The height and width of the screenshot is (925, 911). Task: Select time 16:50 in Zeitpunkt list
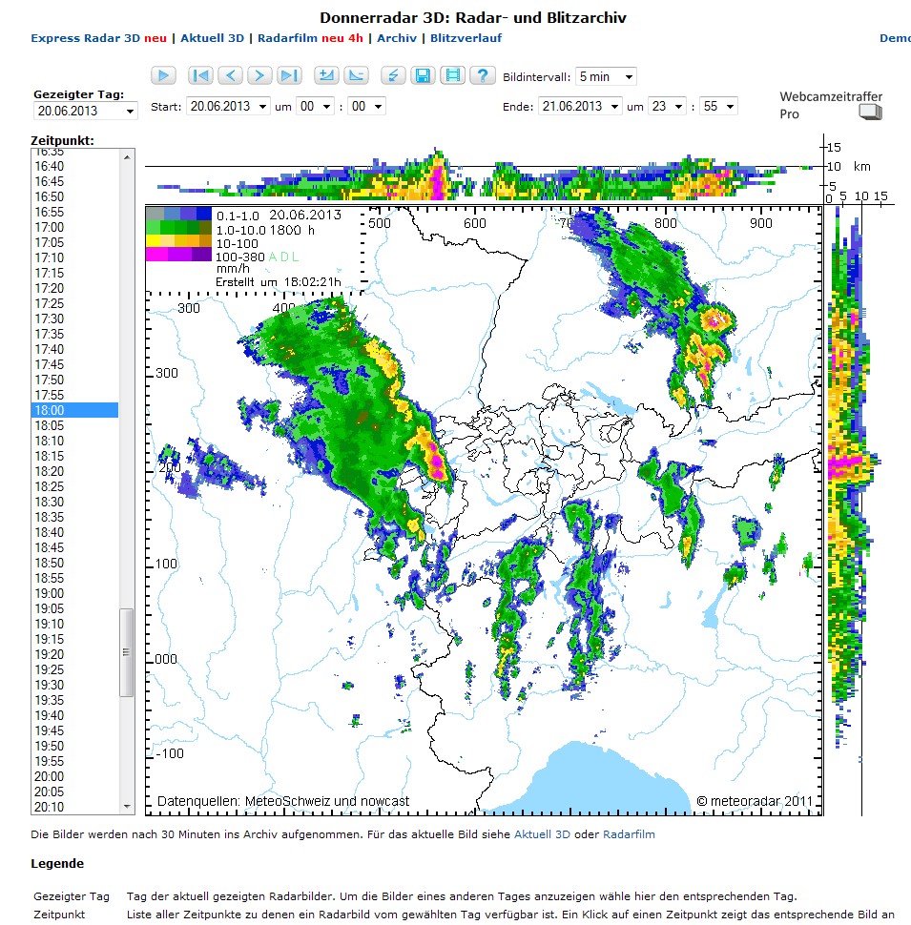(x=75, y=197)
